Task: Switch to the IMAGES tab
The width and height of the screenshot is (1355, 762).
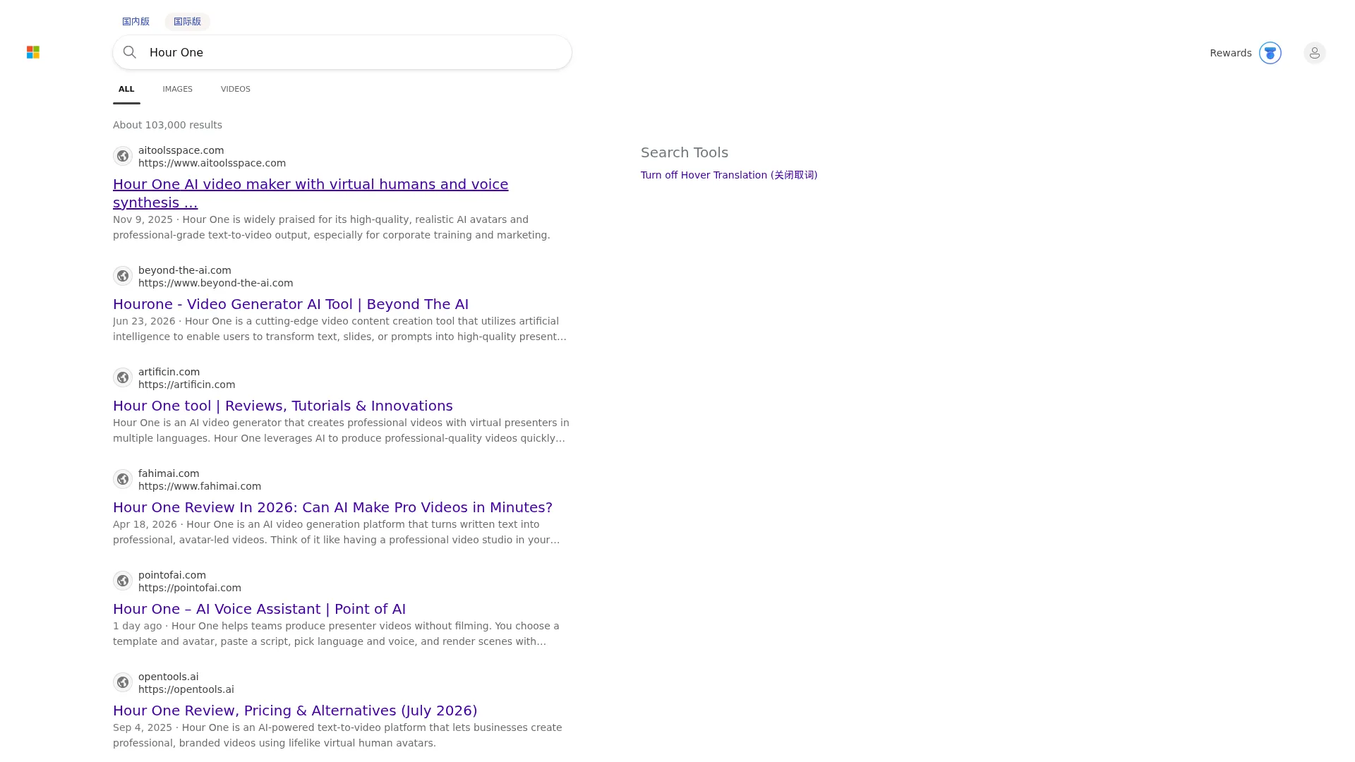Action: tap(177, 89)
